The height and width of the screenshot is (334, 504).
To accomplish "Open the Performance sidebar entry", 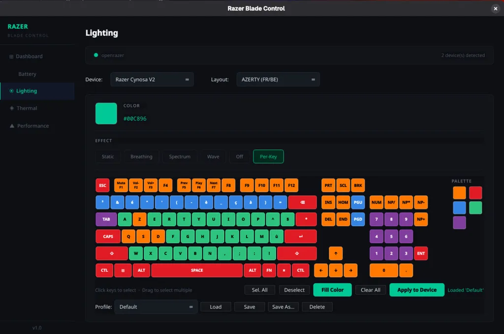I will coord(37,125).
